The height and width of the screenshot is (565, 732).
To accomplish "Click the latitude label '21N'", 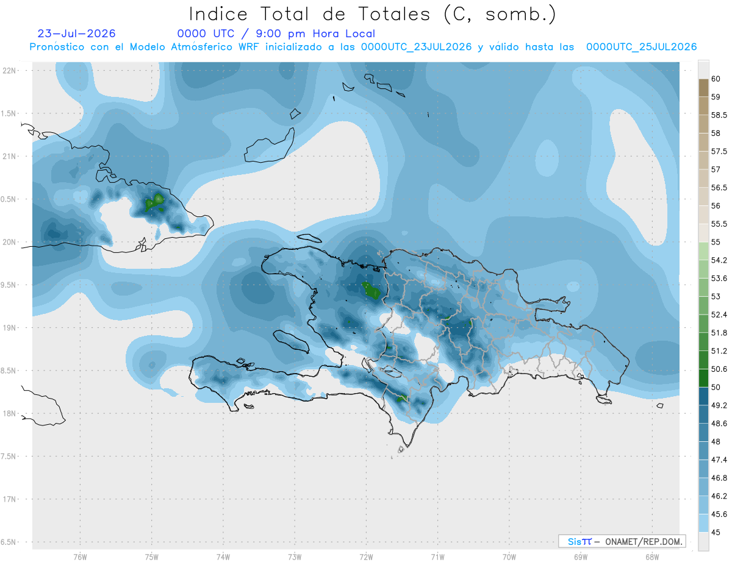I will coord(9,156).
